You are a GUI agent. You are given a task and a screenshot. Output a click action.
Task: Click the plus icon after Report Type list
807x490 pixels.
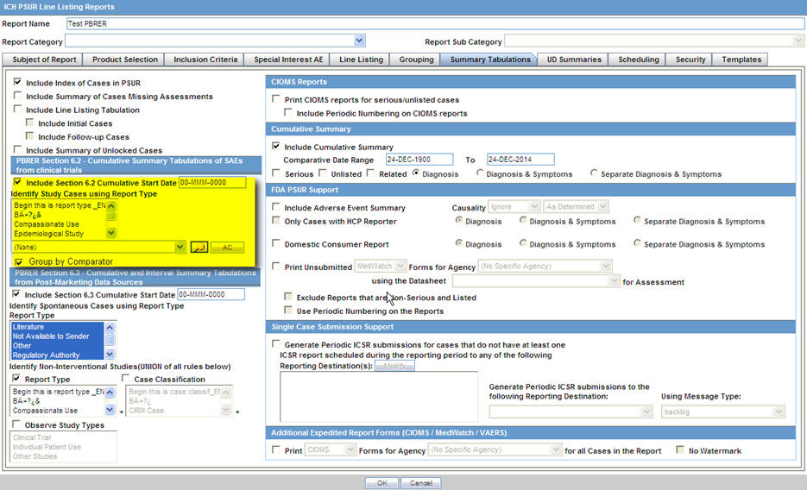coord(122,411)
